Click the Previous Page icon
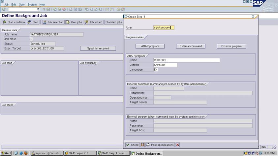 click(x=91, y=9)
